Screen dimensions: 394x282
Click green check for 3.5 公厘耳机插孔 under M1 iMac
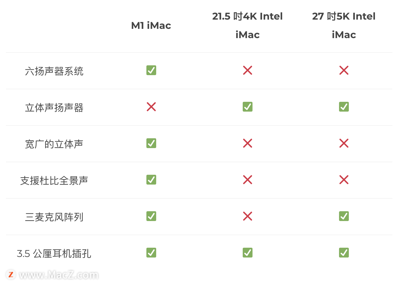[151, 253]
